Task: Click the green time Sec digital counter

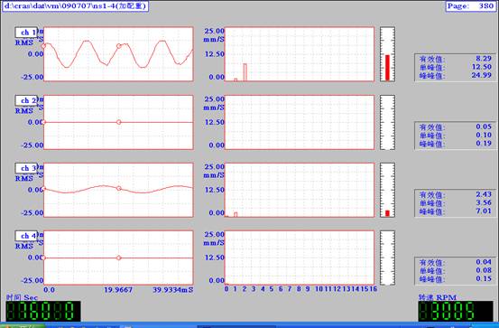Action: click(x=43, y=311)
